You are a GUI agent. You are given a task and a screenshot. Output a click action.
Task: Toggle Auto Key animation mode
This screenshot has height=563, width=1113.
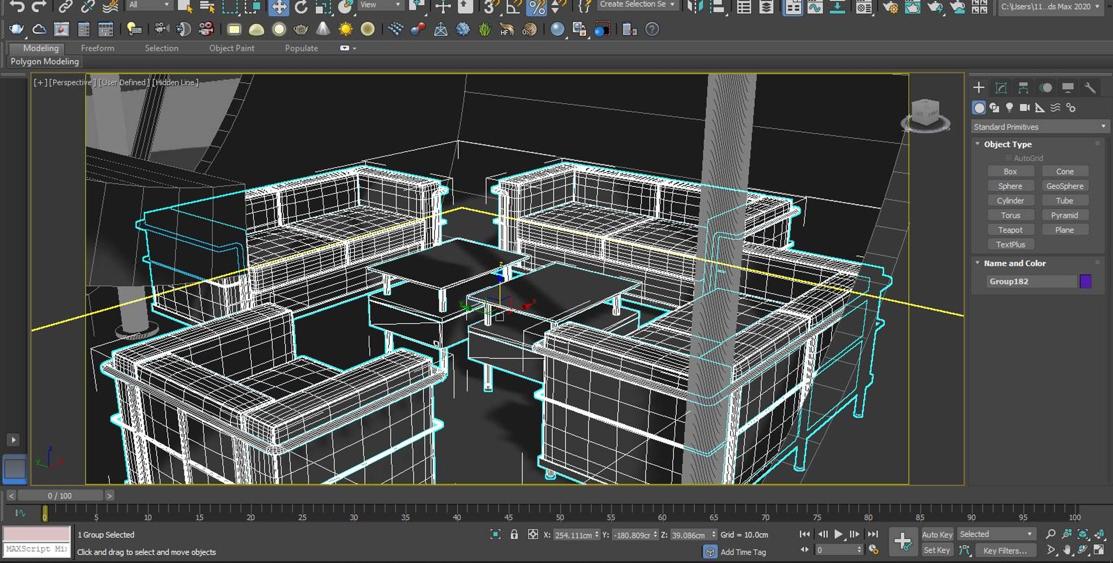tap(937, 535)
